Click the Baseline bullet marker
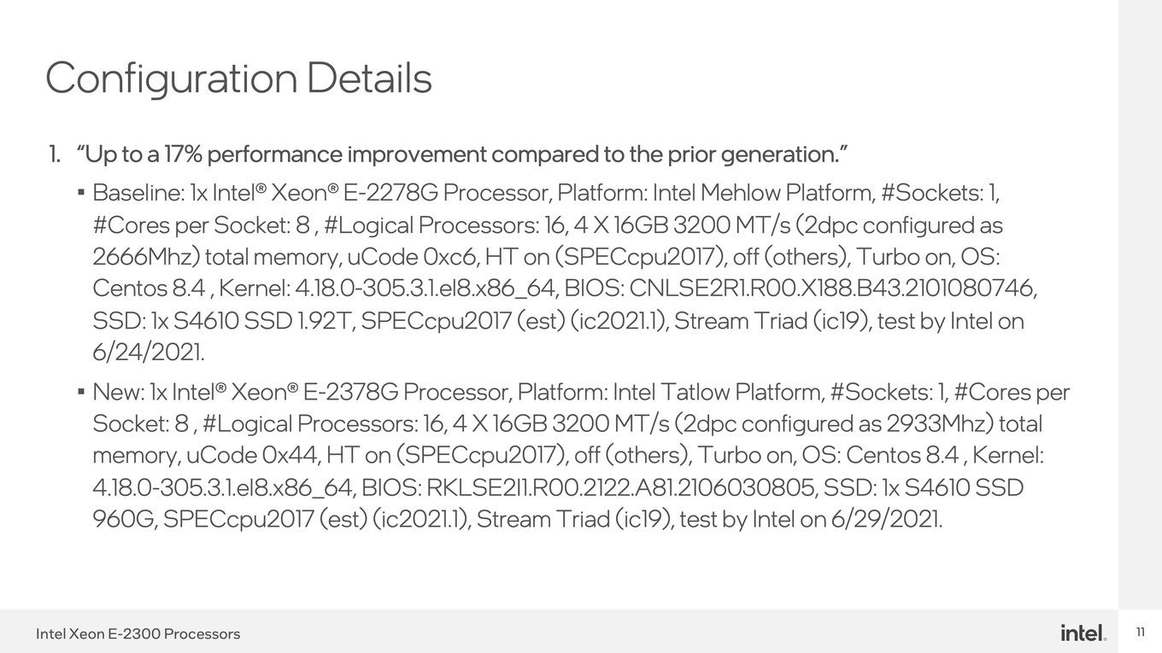 [x=81, y=193]
